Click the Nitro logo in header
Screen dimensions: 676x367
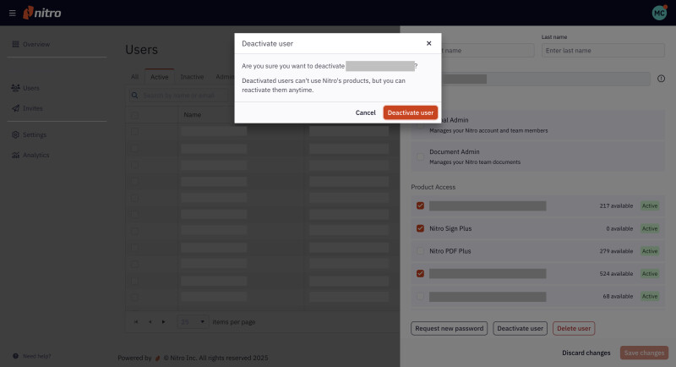click(x=42, y=13)
